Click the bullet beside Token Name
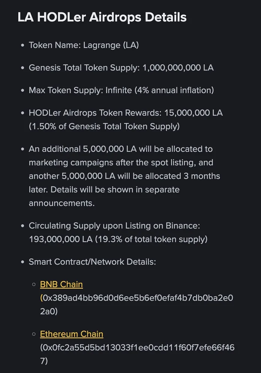The width and height of the screenshot is (261, 373). 22,45
